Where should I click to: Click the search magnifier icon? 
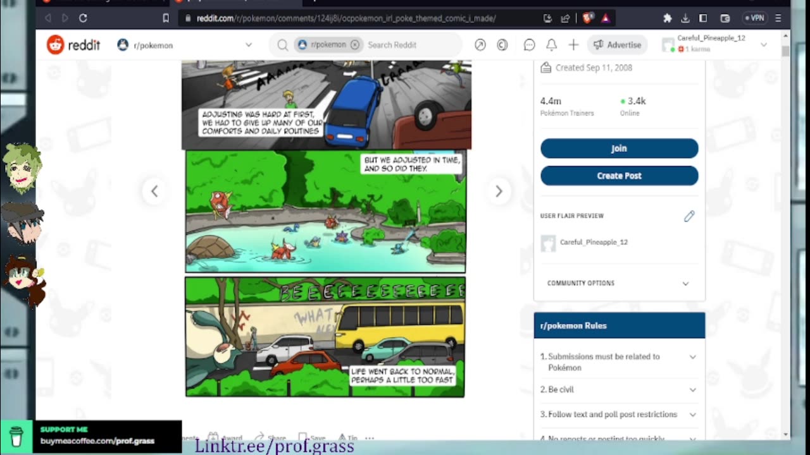(x=282, y=45)
